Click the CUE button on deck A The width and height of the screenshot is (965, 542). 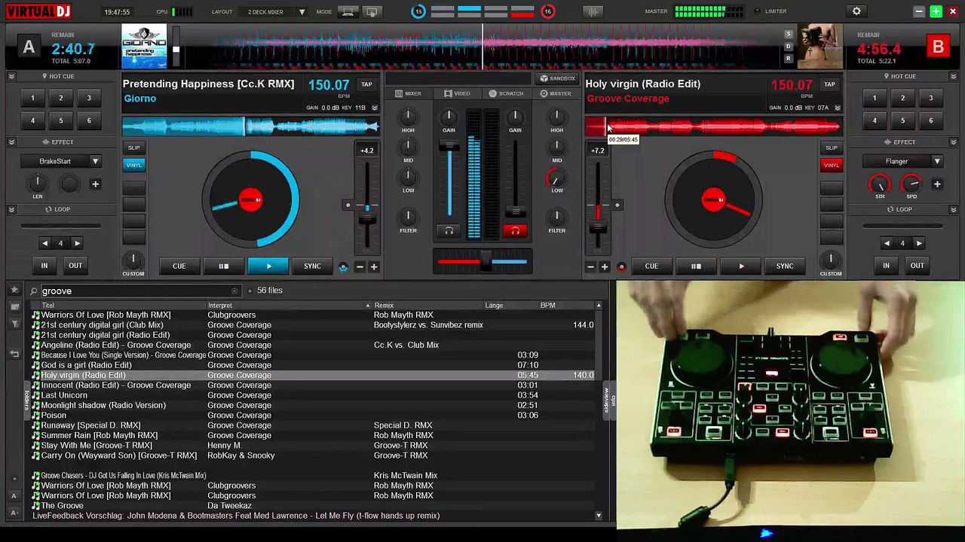(179, 266)
